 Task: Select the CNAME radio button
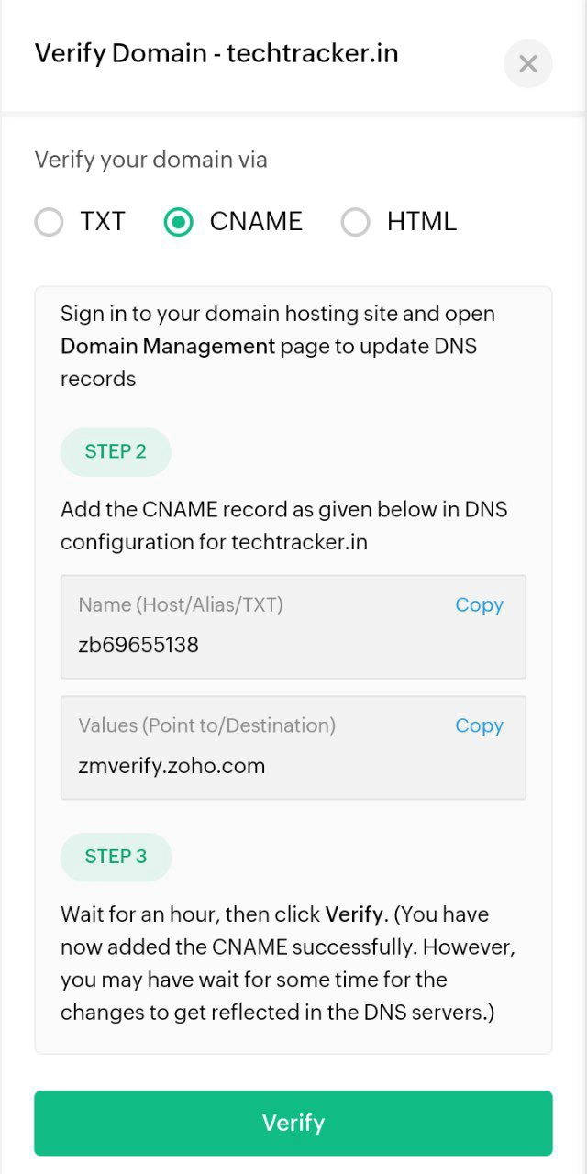point(178,222)
